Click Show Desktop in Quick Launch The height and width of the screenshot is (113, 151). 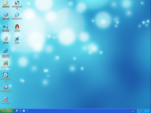17,111
